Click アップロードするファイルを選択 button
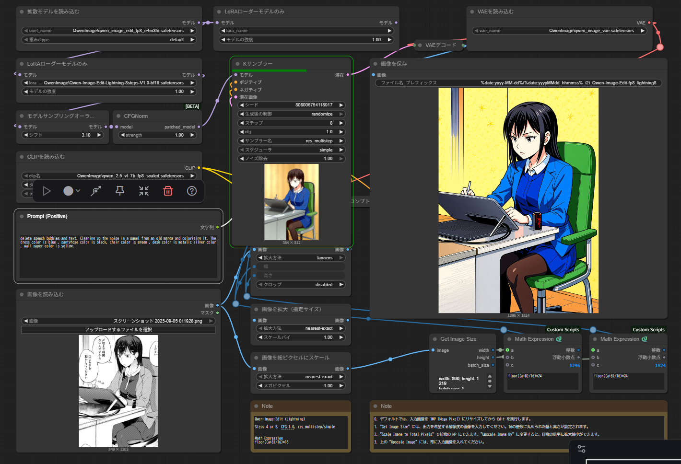The image size is (681, 464). click(x=118, y=330)
